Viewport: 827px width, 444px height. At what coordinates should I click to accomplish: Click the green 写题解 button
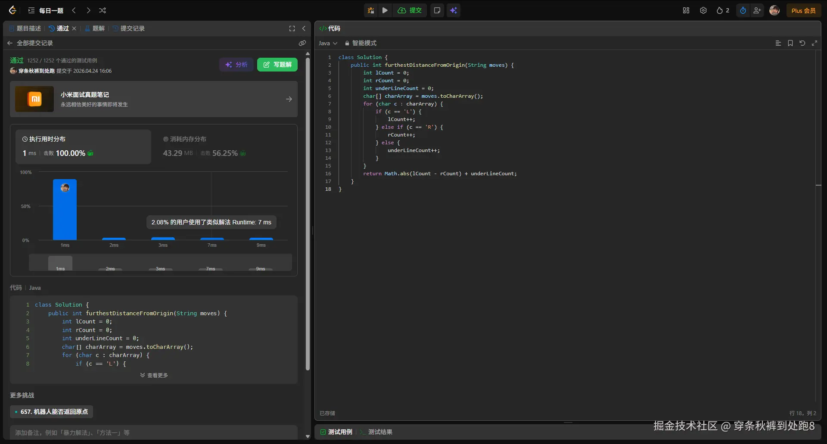[x=277, y=65]
